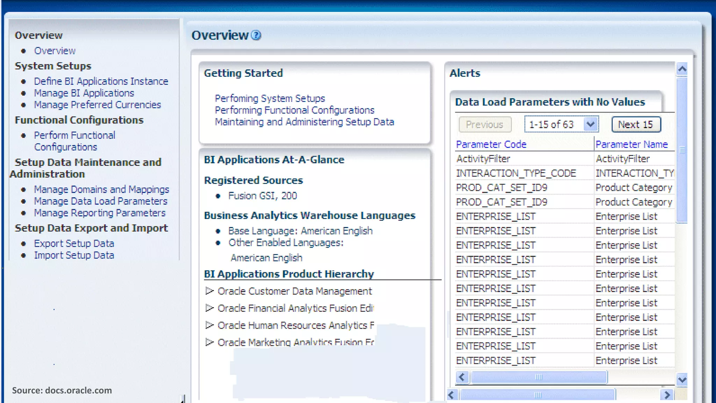
Task: Open Export Setup Data link
Action: [74, 243]
